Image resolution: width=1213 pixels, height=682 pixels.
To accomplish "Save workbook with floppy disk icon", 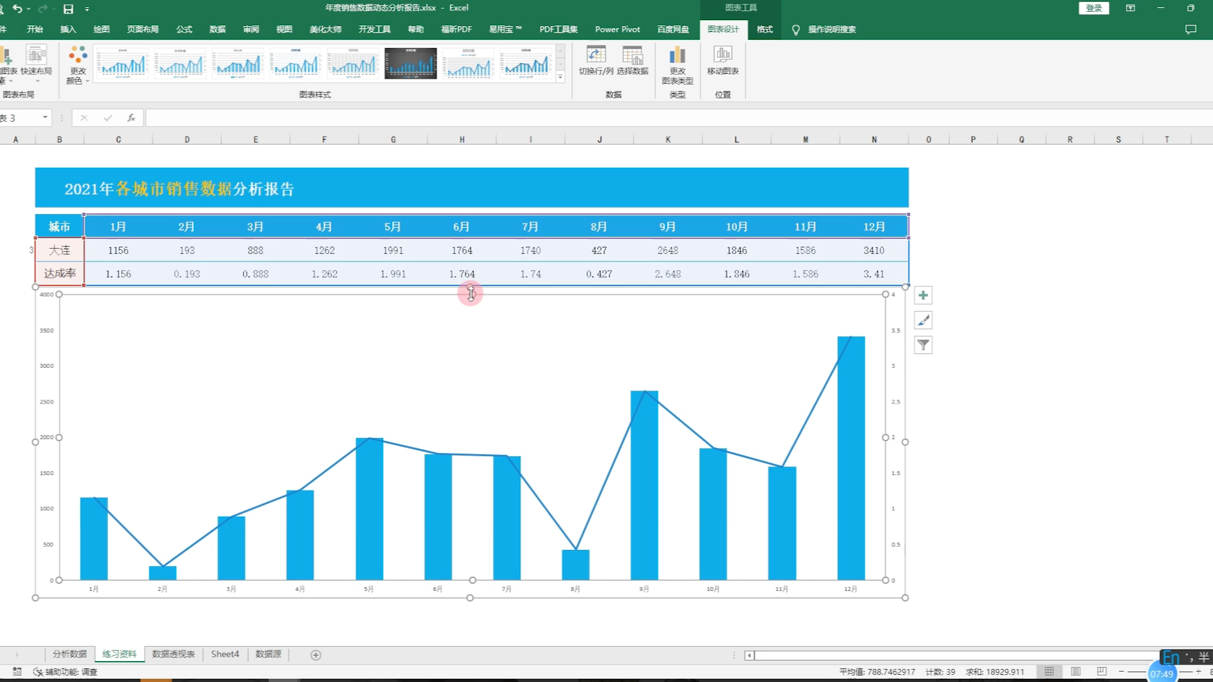I will (x=68, y=8).
